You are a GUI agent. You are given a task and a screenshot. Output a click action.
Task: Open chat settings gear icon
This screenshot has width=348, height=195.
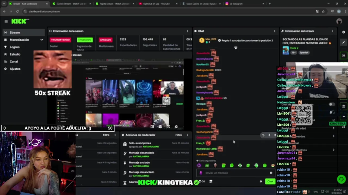click(261, 181)
